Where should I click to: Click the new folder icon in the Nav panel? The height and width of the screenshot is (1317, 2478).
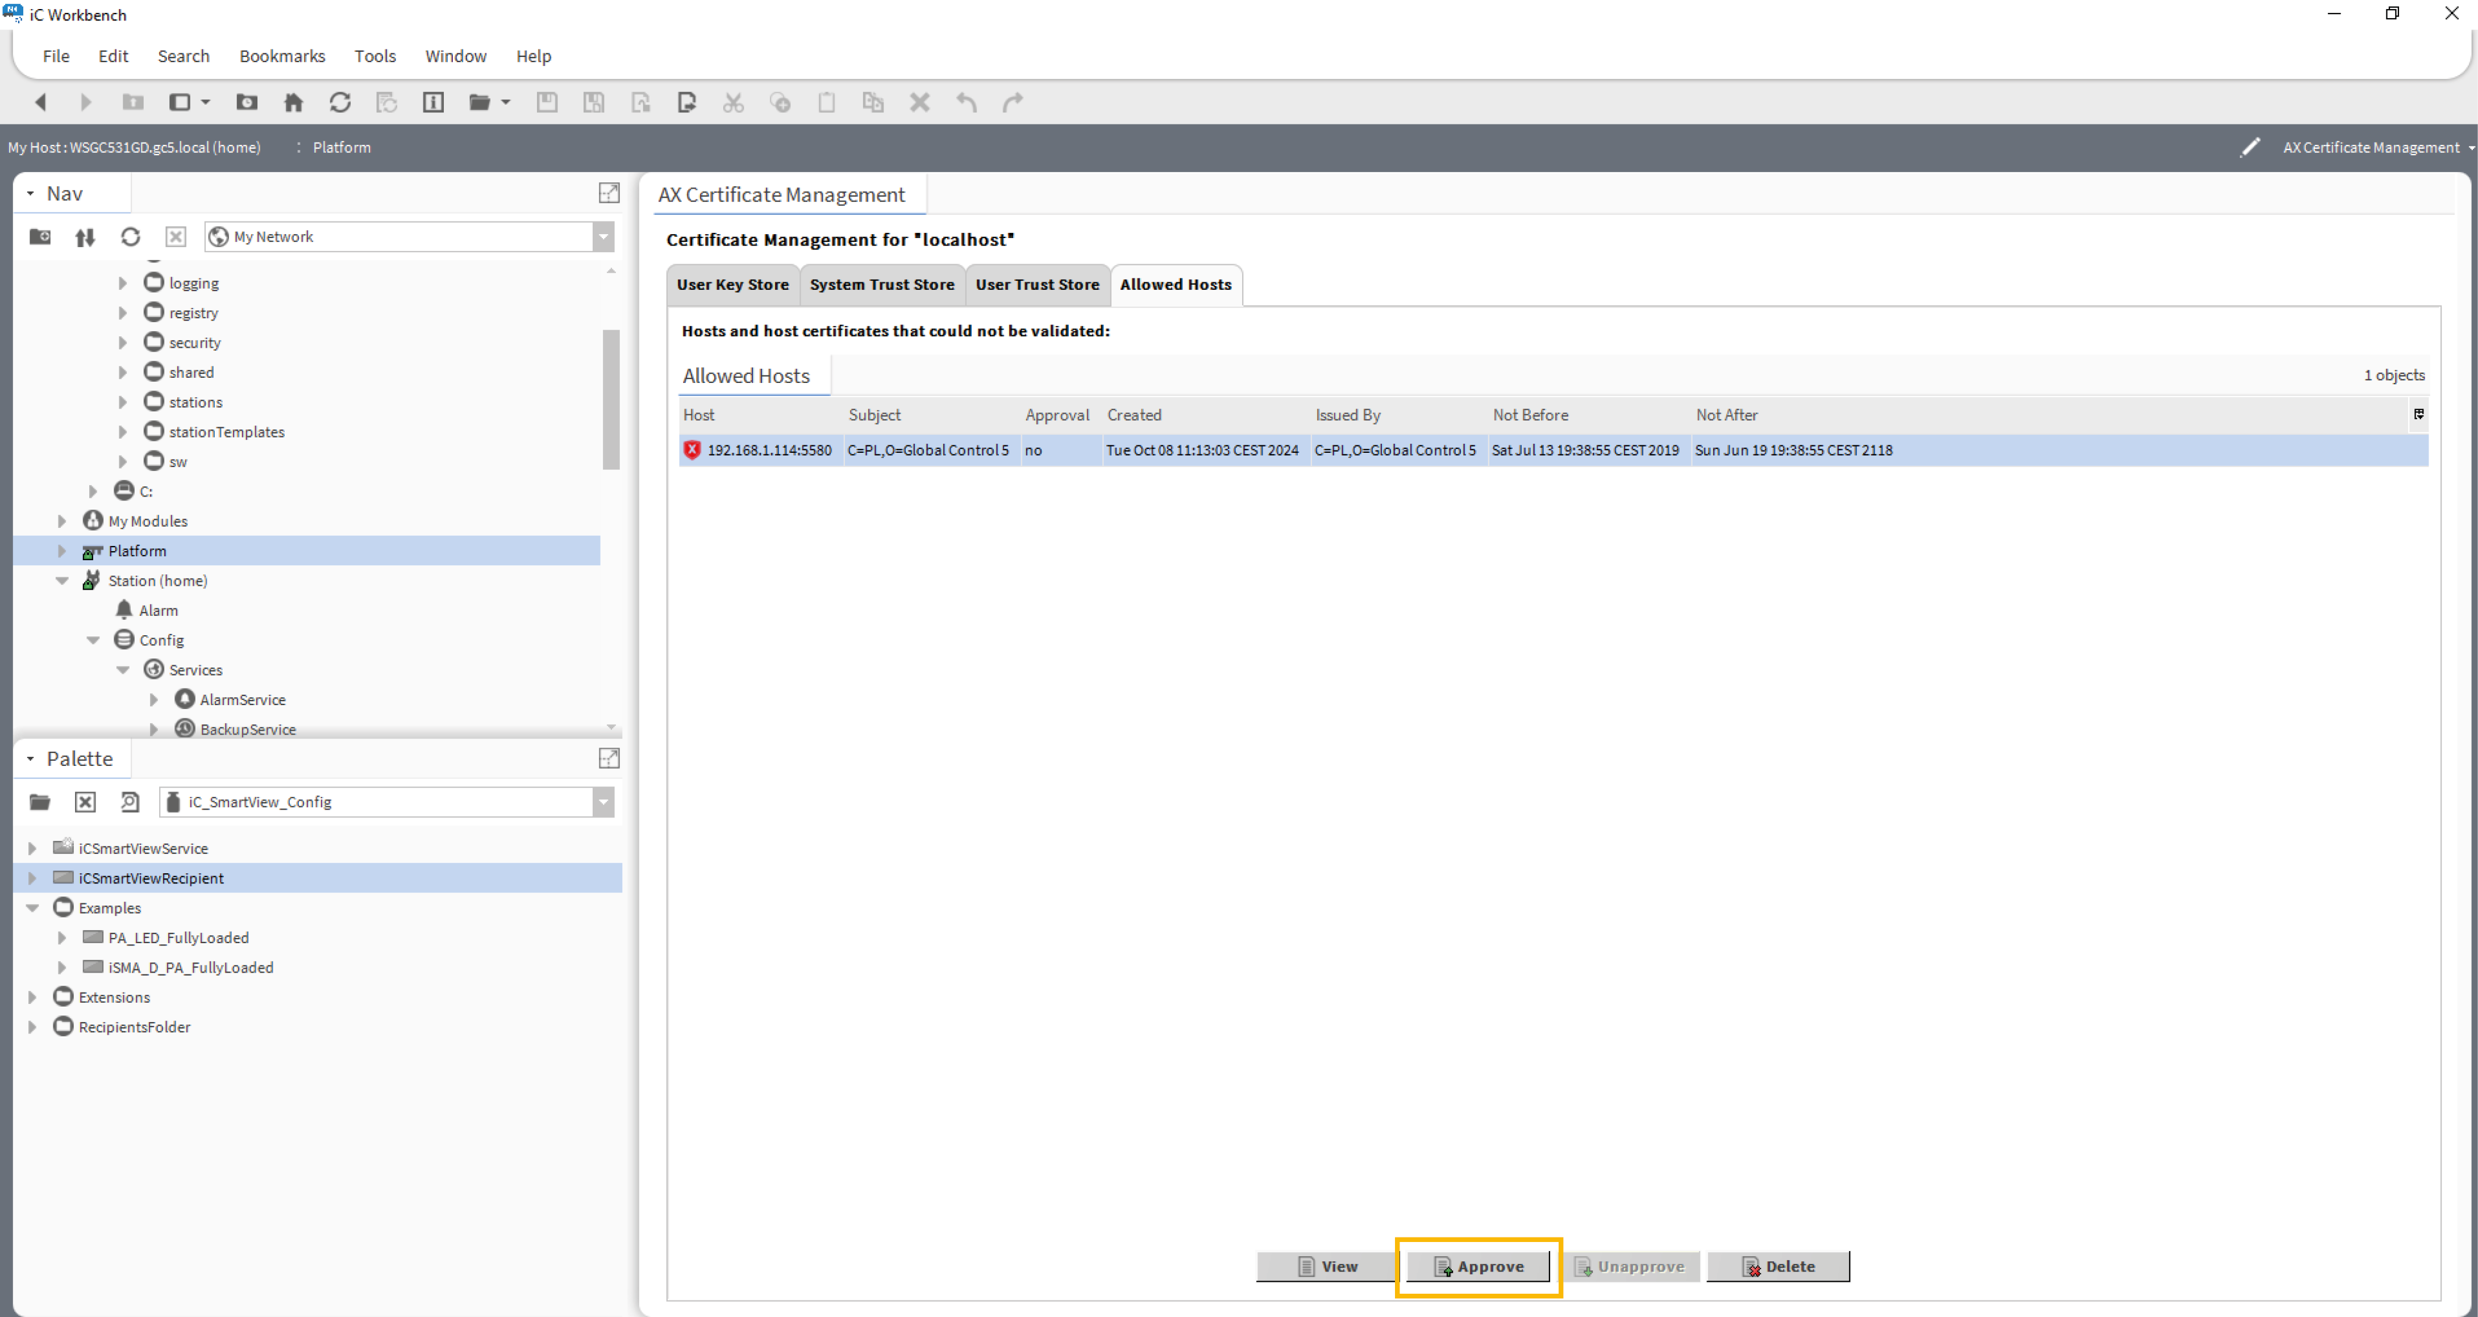click(39, 237)
